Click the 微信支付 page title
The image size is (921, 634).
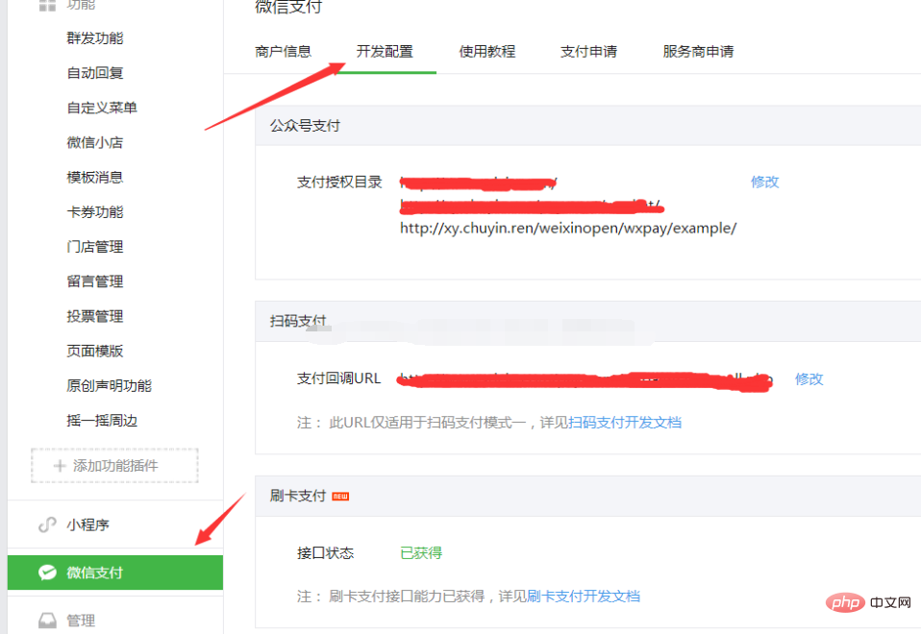288,7
